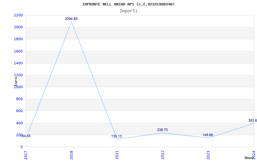Click the 1200 y-axis tick label
The width and height of the screenshot is (257, 161).
click(19, 75)
